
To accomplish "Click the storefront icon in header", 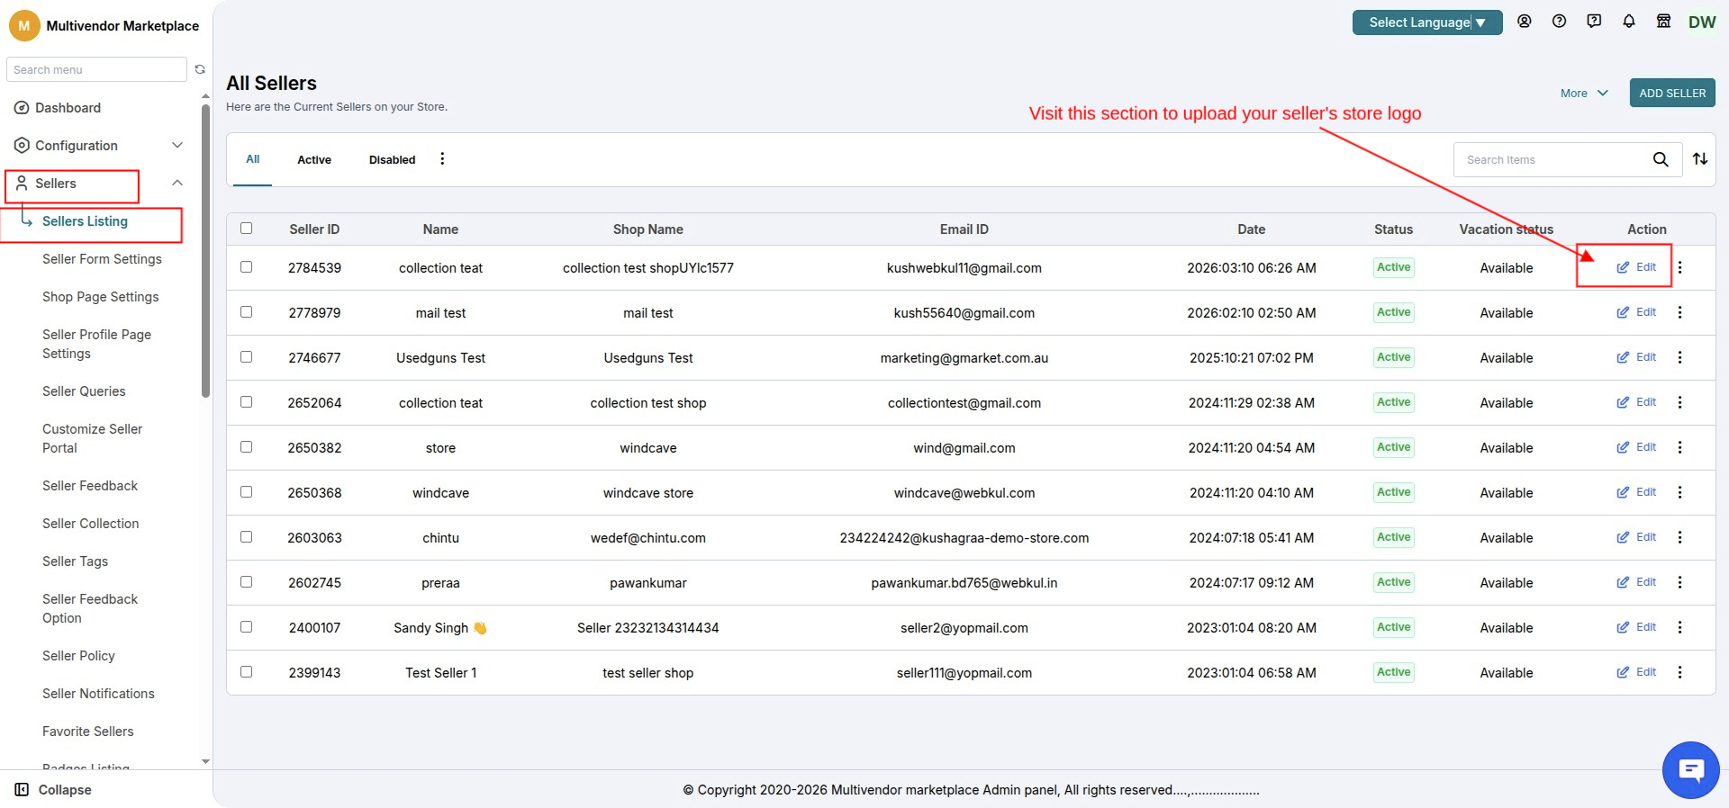I will click(x=1664, y=22).
